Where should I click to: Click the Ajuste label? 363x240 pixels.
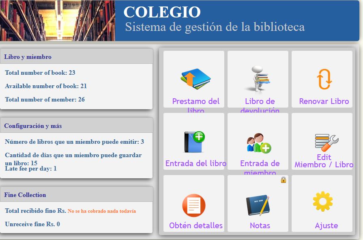pos(322,225)
